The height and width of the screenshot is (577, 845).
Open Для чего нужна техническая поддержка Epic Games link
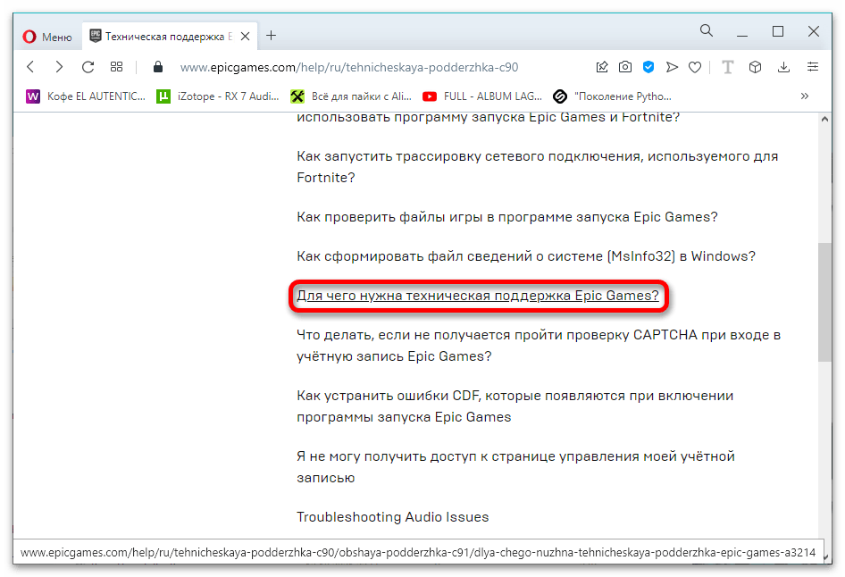point(478,296)
